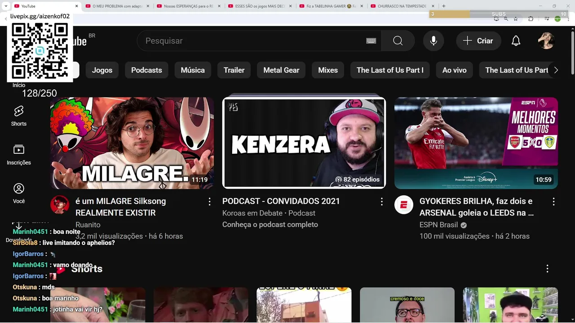575x323 pixels.
Task: Filter by The Last of Us Part I chip
Action: 390,70
